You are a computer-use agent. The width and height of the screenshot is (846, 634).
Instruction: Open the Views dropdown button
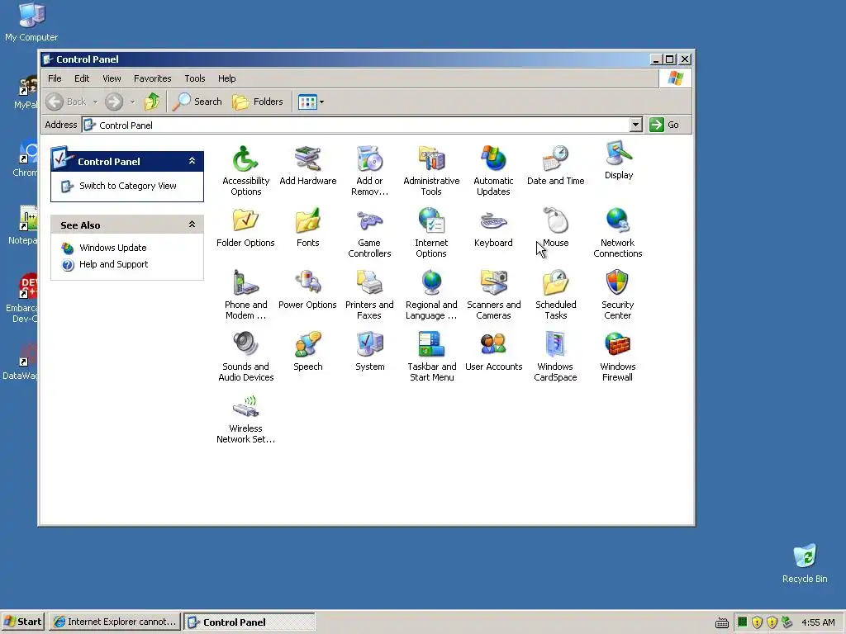coord(311,102)
